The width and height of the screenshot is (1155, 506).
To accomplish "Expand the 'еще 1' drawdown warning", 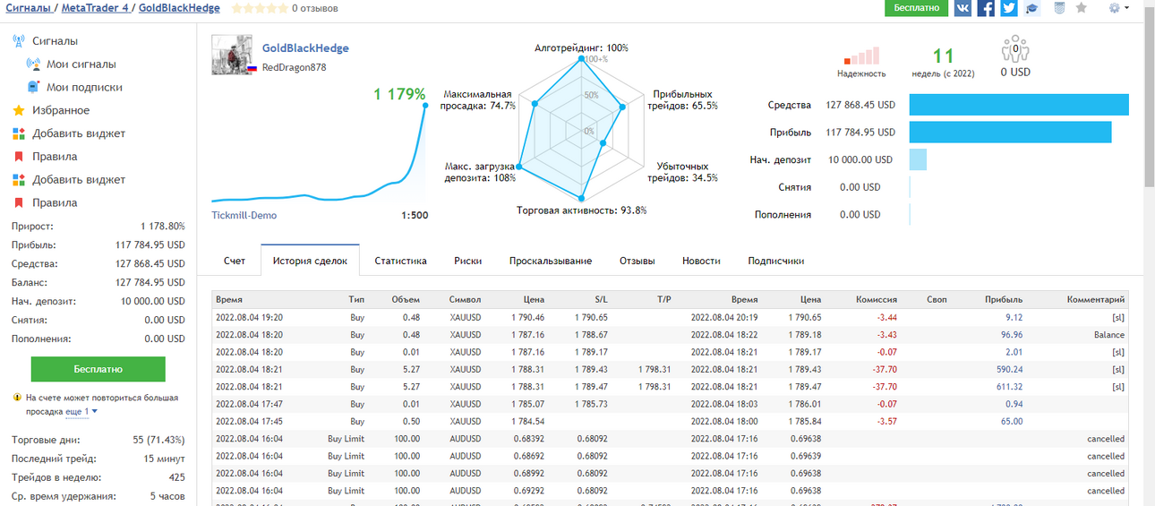I will click(81, 411).
